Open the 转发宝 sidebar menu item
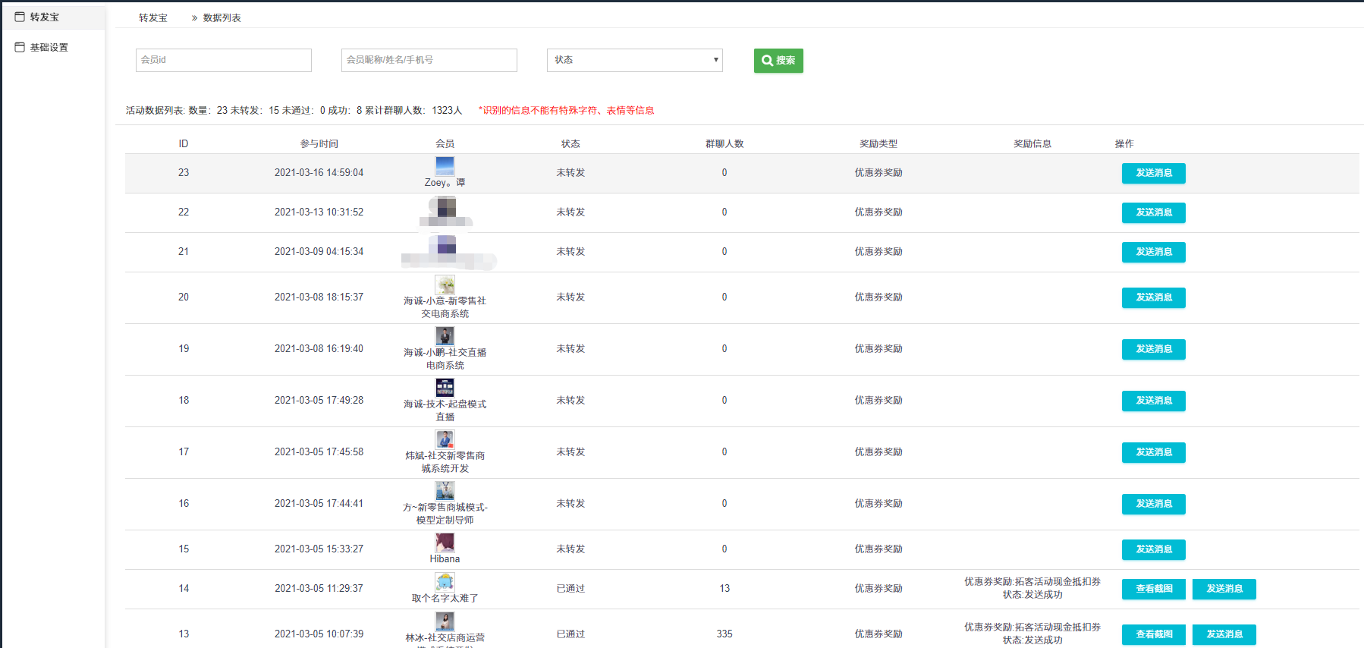 point(53,17)
